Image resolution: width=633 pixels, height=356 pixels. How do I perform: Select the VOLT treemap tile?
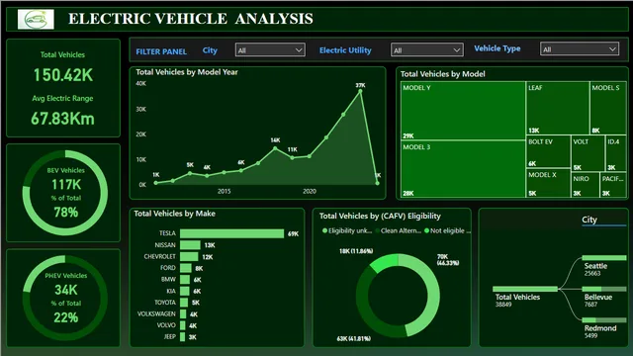coord(588,154)
